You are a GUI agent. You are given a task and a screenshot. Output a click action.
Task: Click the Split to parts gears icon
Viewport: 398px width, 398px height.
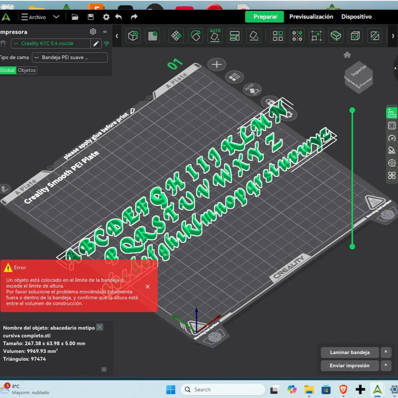(297, 36)
